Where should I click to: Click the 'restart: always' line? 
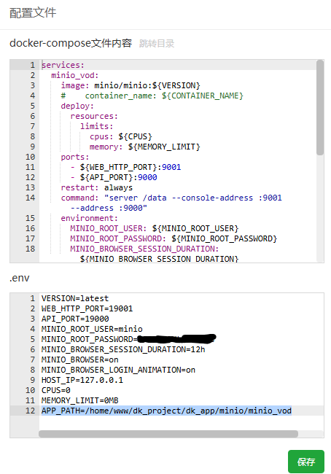pos(97,187)
